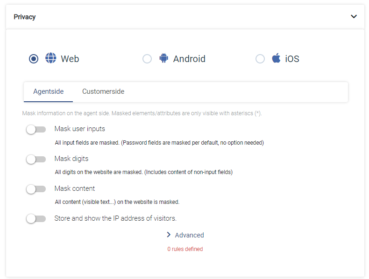Viewport: 369px width, 279px height.
Task: Click the Advanced link text
Action: (x=190, y=235)
